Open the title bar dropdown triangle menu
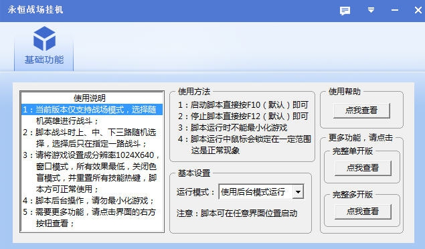The width and height of the screenshot is (425, 249). [371, 10]
